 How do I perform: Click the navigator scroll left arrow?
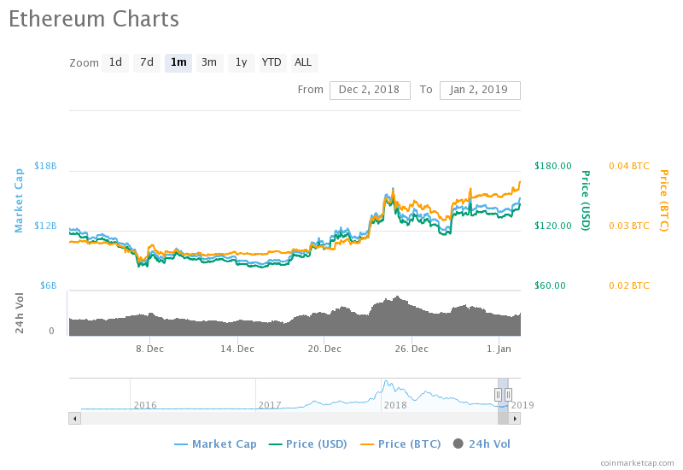tap(75, 419)
